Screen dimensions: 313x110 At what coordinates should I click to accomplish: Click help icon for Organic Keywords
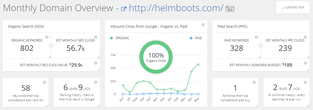pyautogui.click(x=47, y=37)
